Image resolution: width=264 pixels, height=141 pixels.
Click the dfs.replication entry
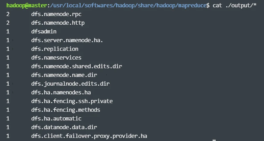point(55,49)
